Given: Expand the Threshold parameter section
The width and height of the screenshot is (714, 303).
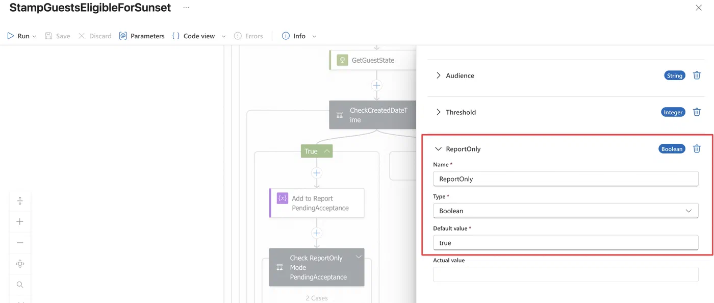Looking at the screenshot, I should pyautogui.click(x=438, y=112).
